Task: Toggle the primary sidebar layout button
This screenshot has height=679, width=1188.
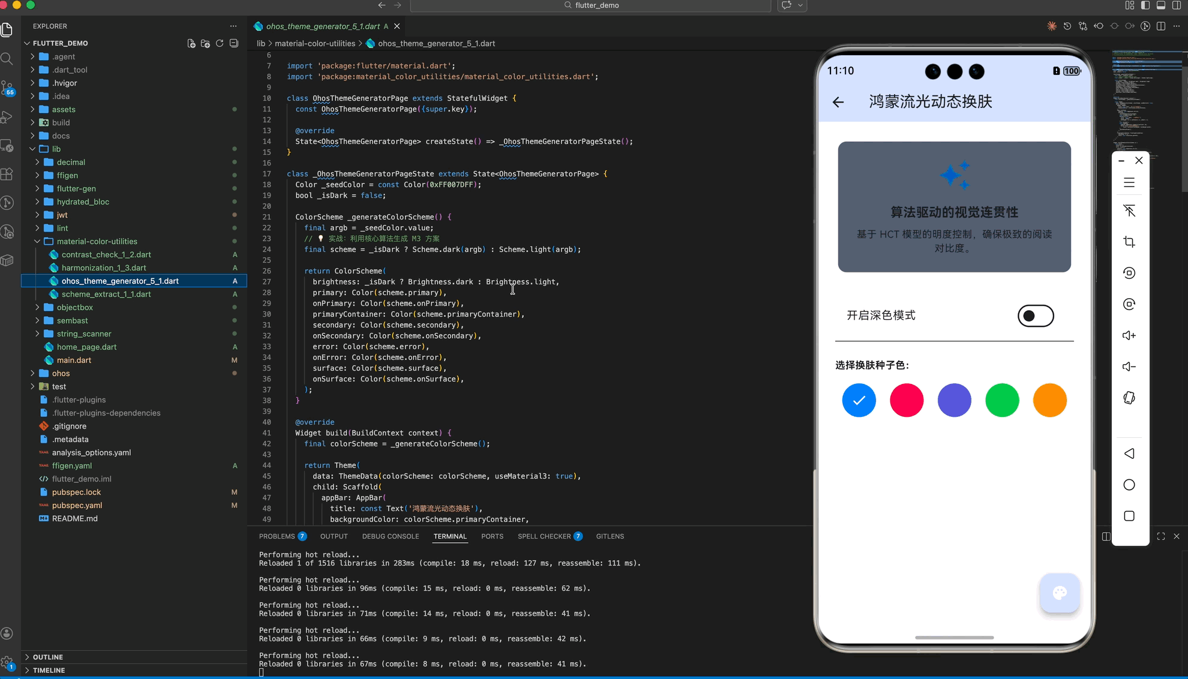Action: [1145, 5]
